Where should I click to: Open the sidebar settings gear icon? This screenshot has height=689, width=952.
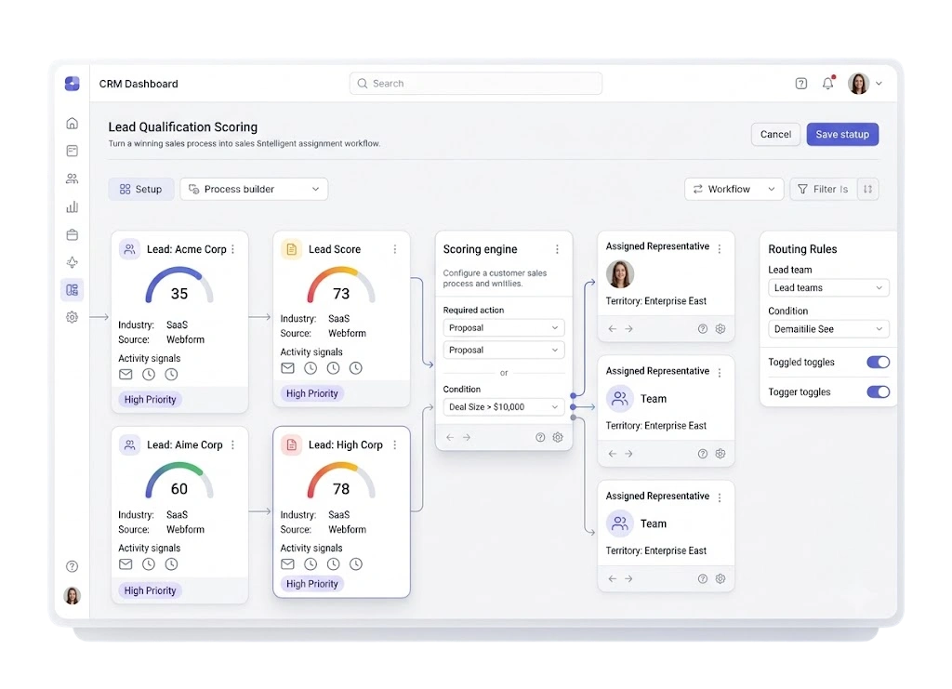[x=73, y=317]
